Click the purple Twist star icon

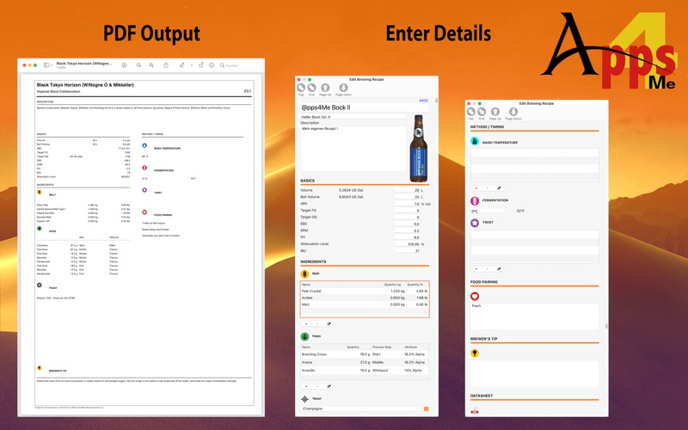(x=475, y=223)
